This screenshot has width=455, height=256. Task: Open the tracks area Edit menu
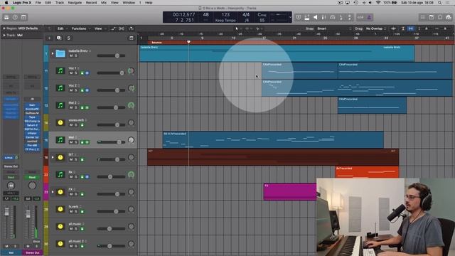(x=60, y=28)
